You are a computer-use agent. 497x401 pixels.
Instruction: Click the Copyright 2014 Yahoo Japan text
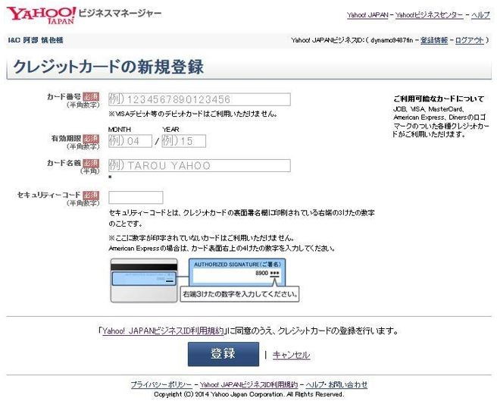(248, 394)
